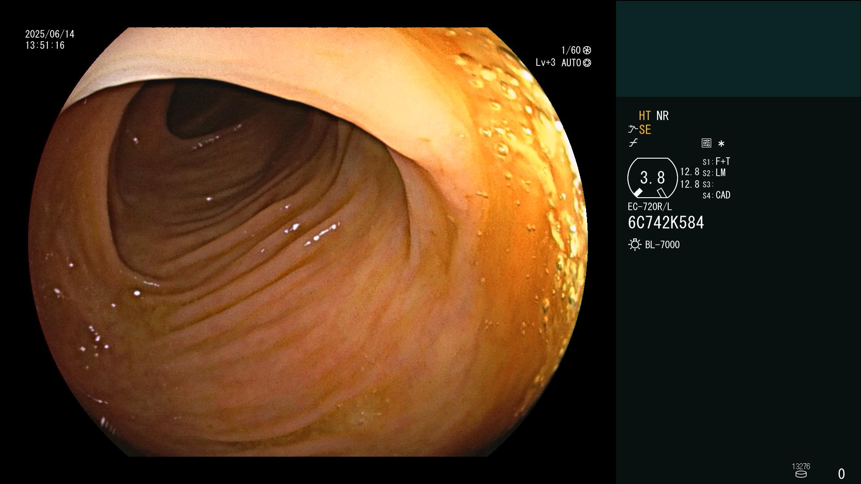Viewport: 861px width, 484px height.
Task: Click the BL-7000 light source label
Action: tap(662, 245)
